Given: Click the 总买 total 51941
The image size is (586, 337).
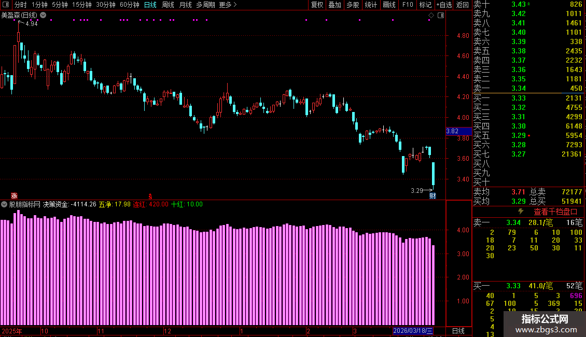Looking at the screenshot, I should pos(572,201).
